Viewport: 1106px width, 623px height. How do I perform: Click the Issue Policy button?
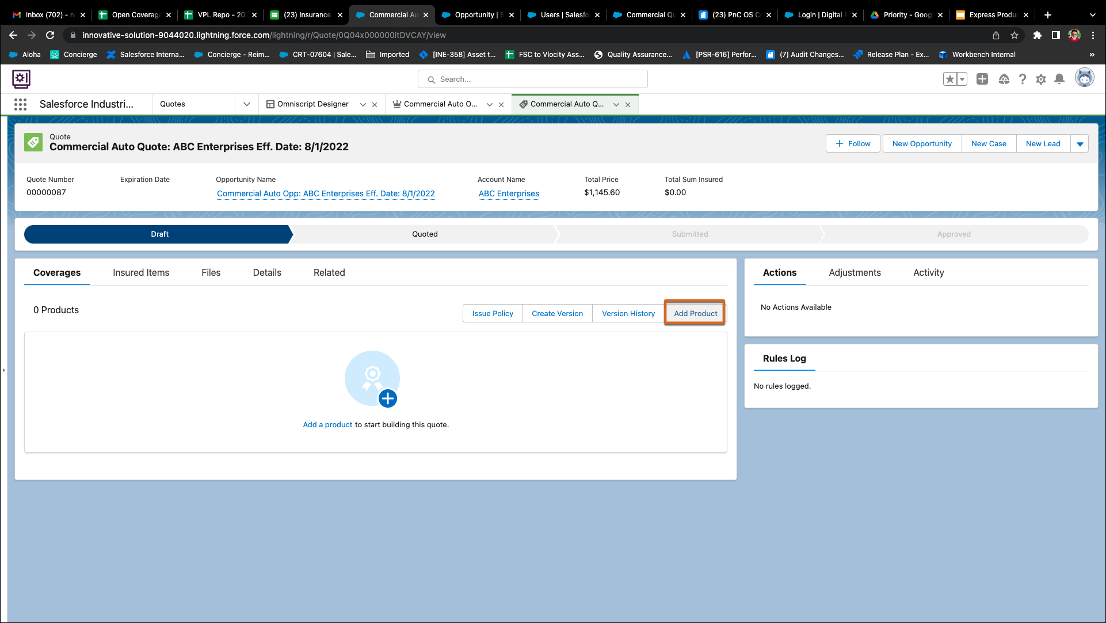point(493,314)
